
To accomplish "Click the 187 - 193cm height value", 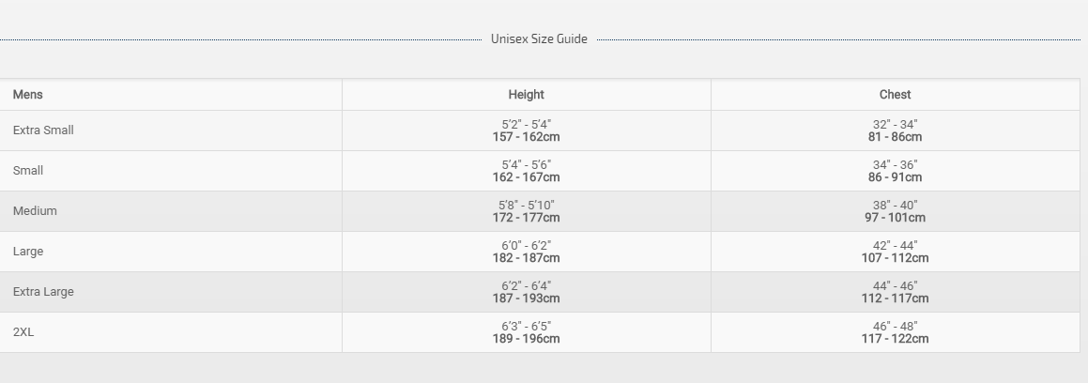I will (x=526, y=299).
